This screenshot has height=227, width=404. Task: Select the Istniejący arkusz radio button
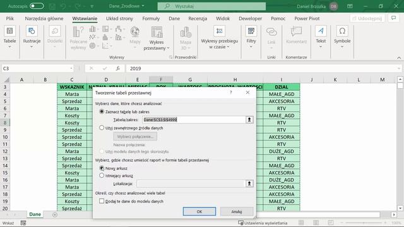point(102,175)
